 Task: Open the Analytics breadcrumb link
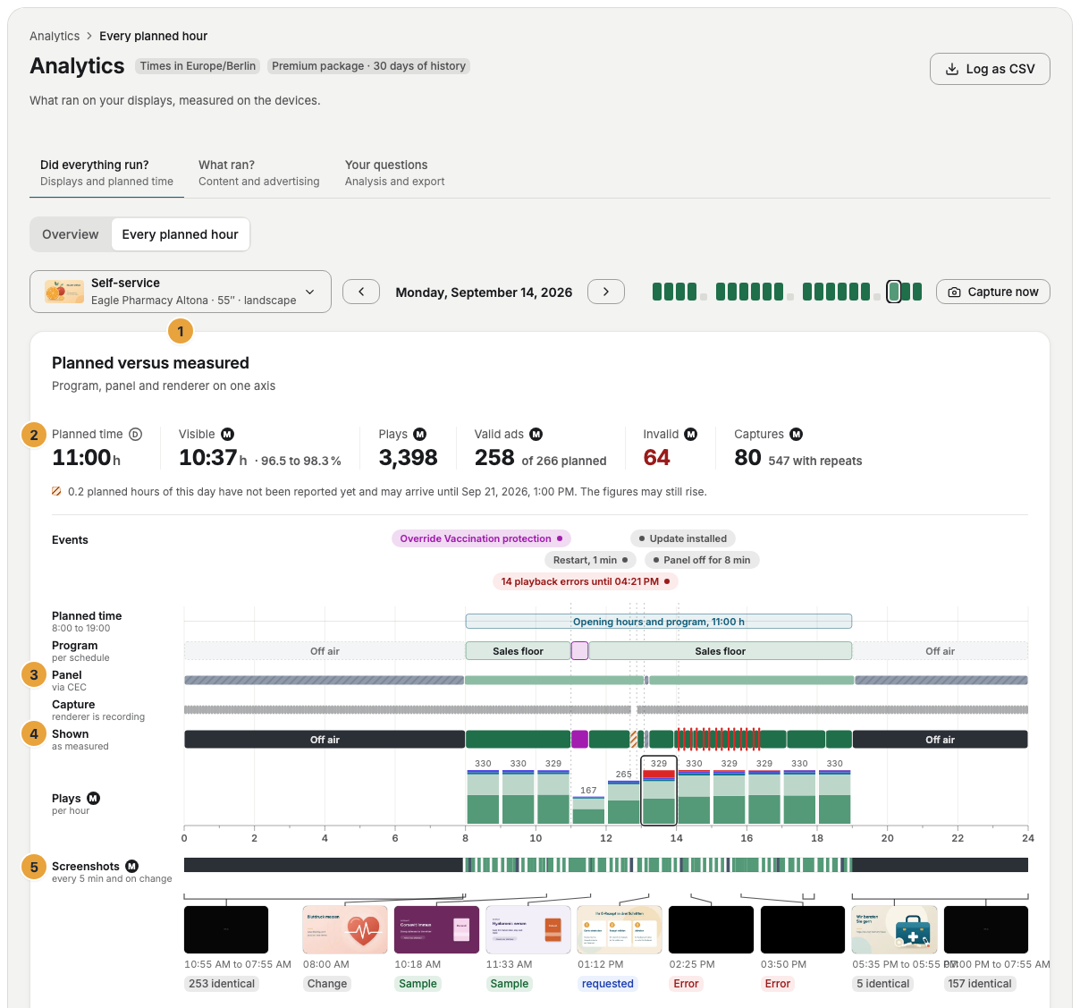click(55, 37)
